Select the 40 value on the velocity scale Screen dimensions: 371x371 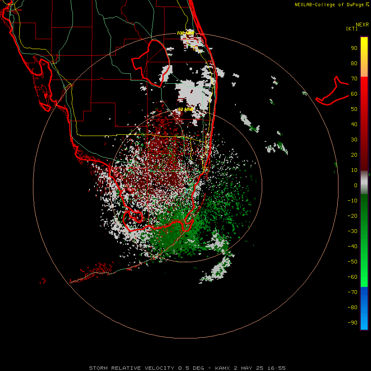point(354,124)
